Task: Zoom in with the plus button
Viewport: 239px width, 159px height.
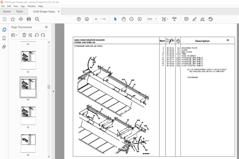Action: [x=140, y=19]
